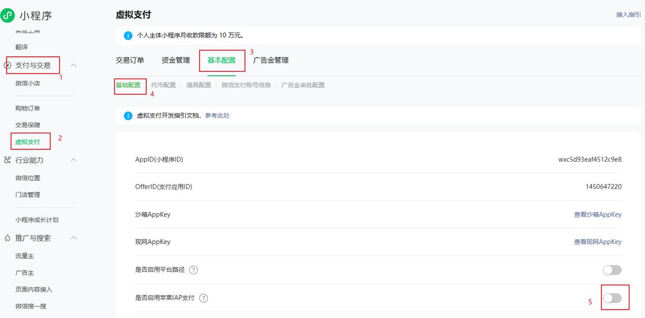Collapse the 支付与交易 sidebar section
Viewport: 645px width, 318px height.
(x=74, y=65)
